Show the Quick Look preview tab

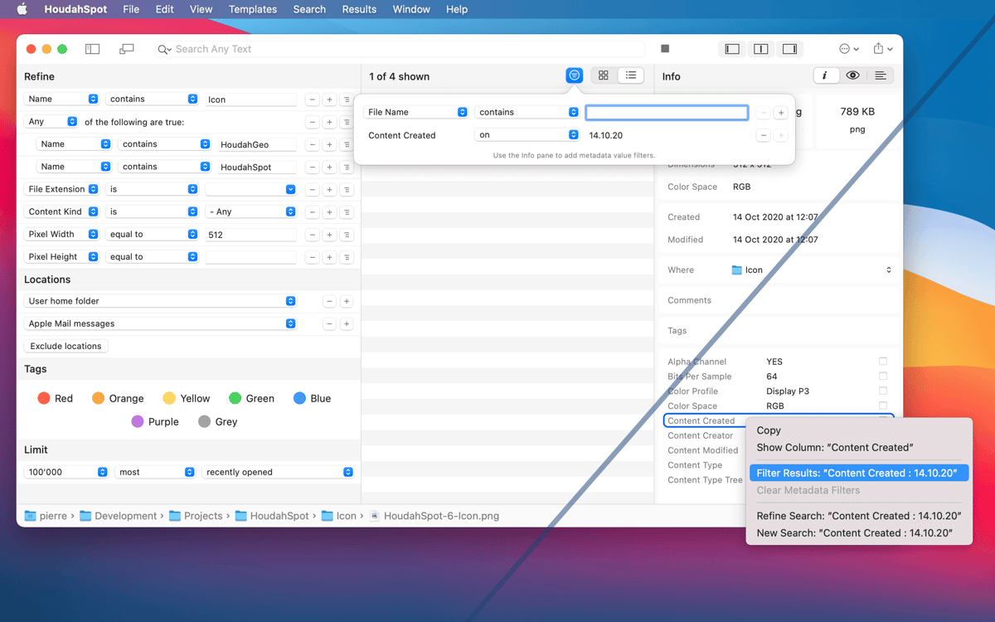[852, 75]
